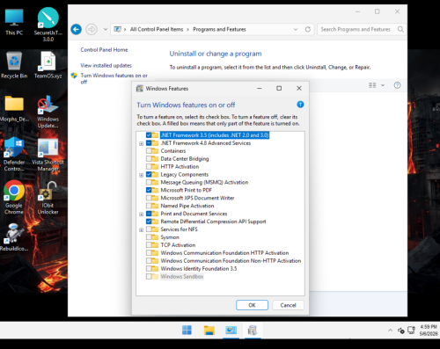Select Windows Communication Foundation HTTP Activation row
This screenshot has height=349, width=440.
[224, 253]
